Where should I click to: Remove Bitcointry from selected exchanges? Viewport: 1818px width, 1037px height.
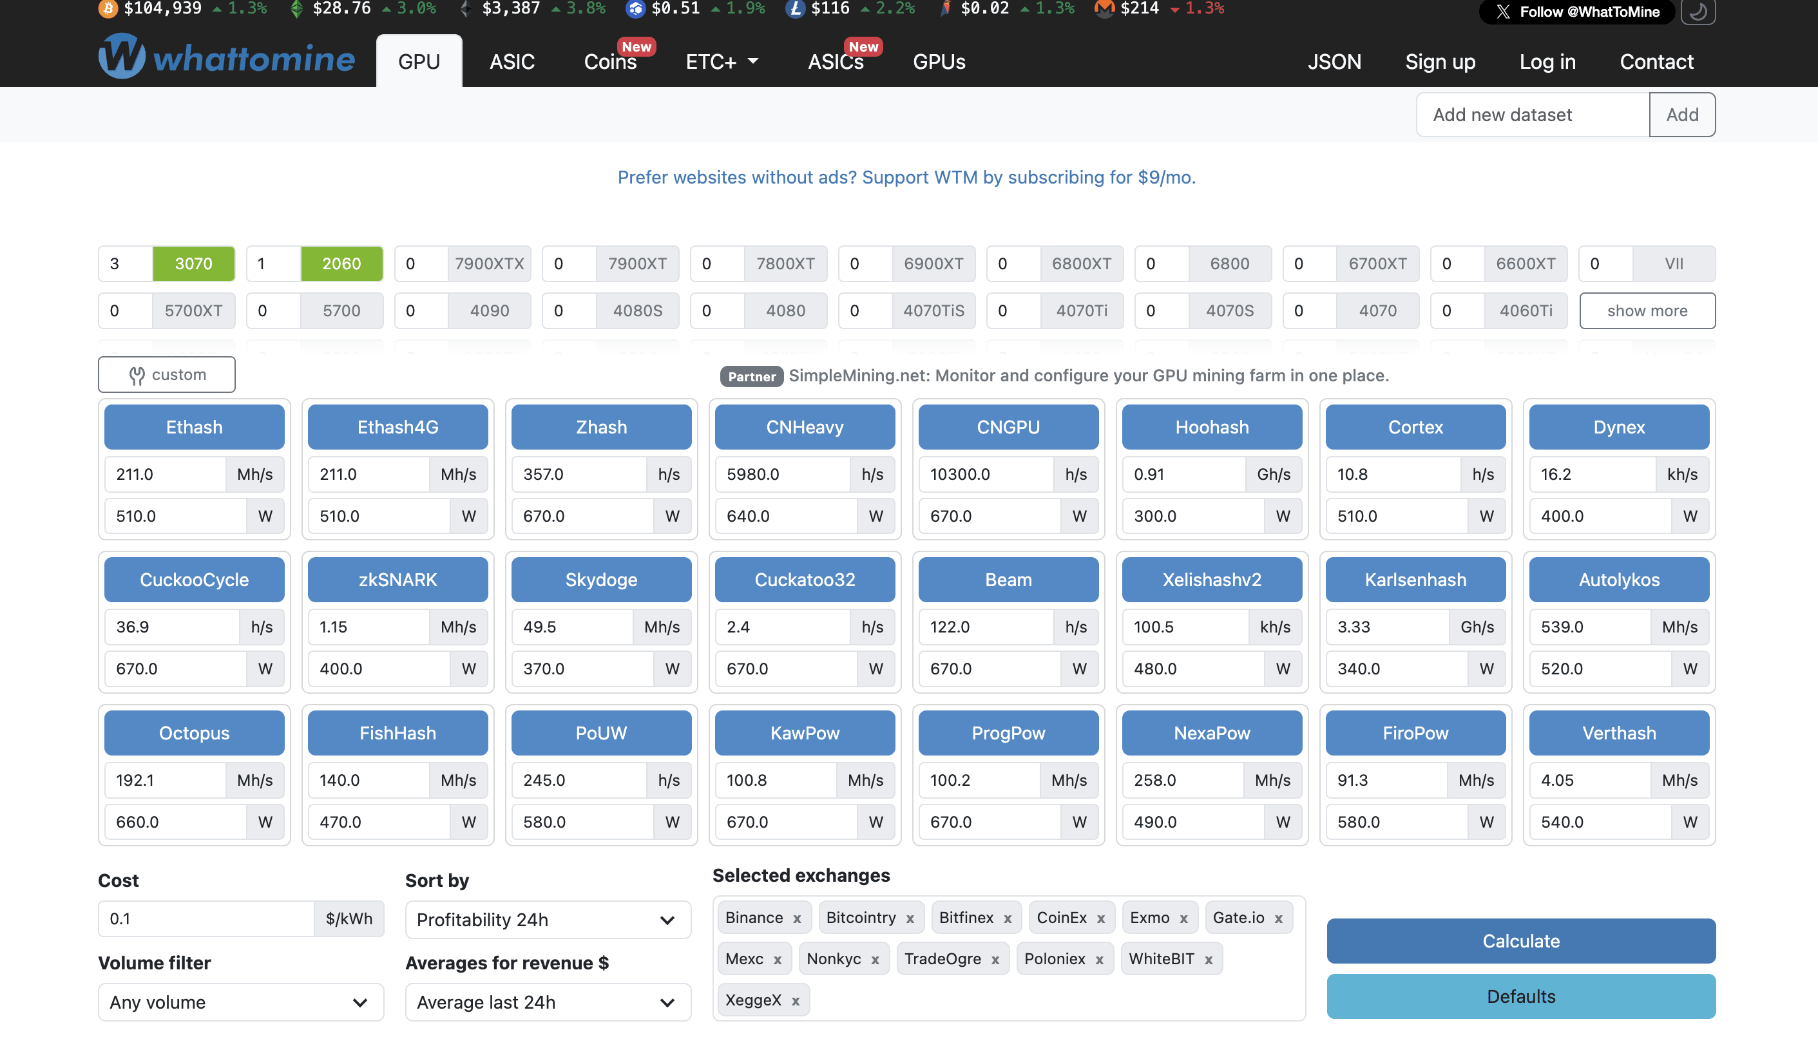point(910,918)
